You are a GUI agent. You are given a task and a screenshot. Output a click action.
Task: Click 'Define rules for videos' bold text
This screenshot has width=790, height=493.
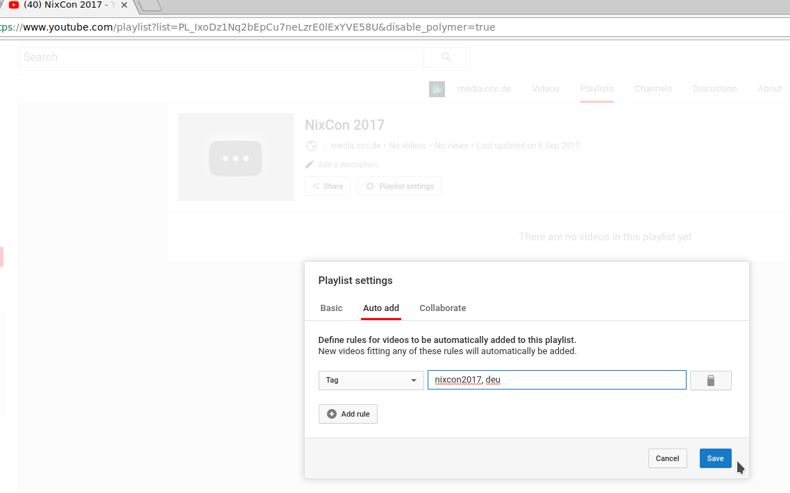pyautogui.click(x=447, y=340)
